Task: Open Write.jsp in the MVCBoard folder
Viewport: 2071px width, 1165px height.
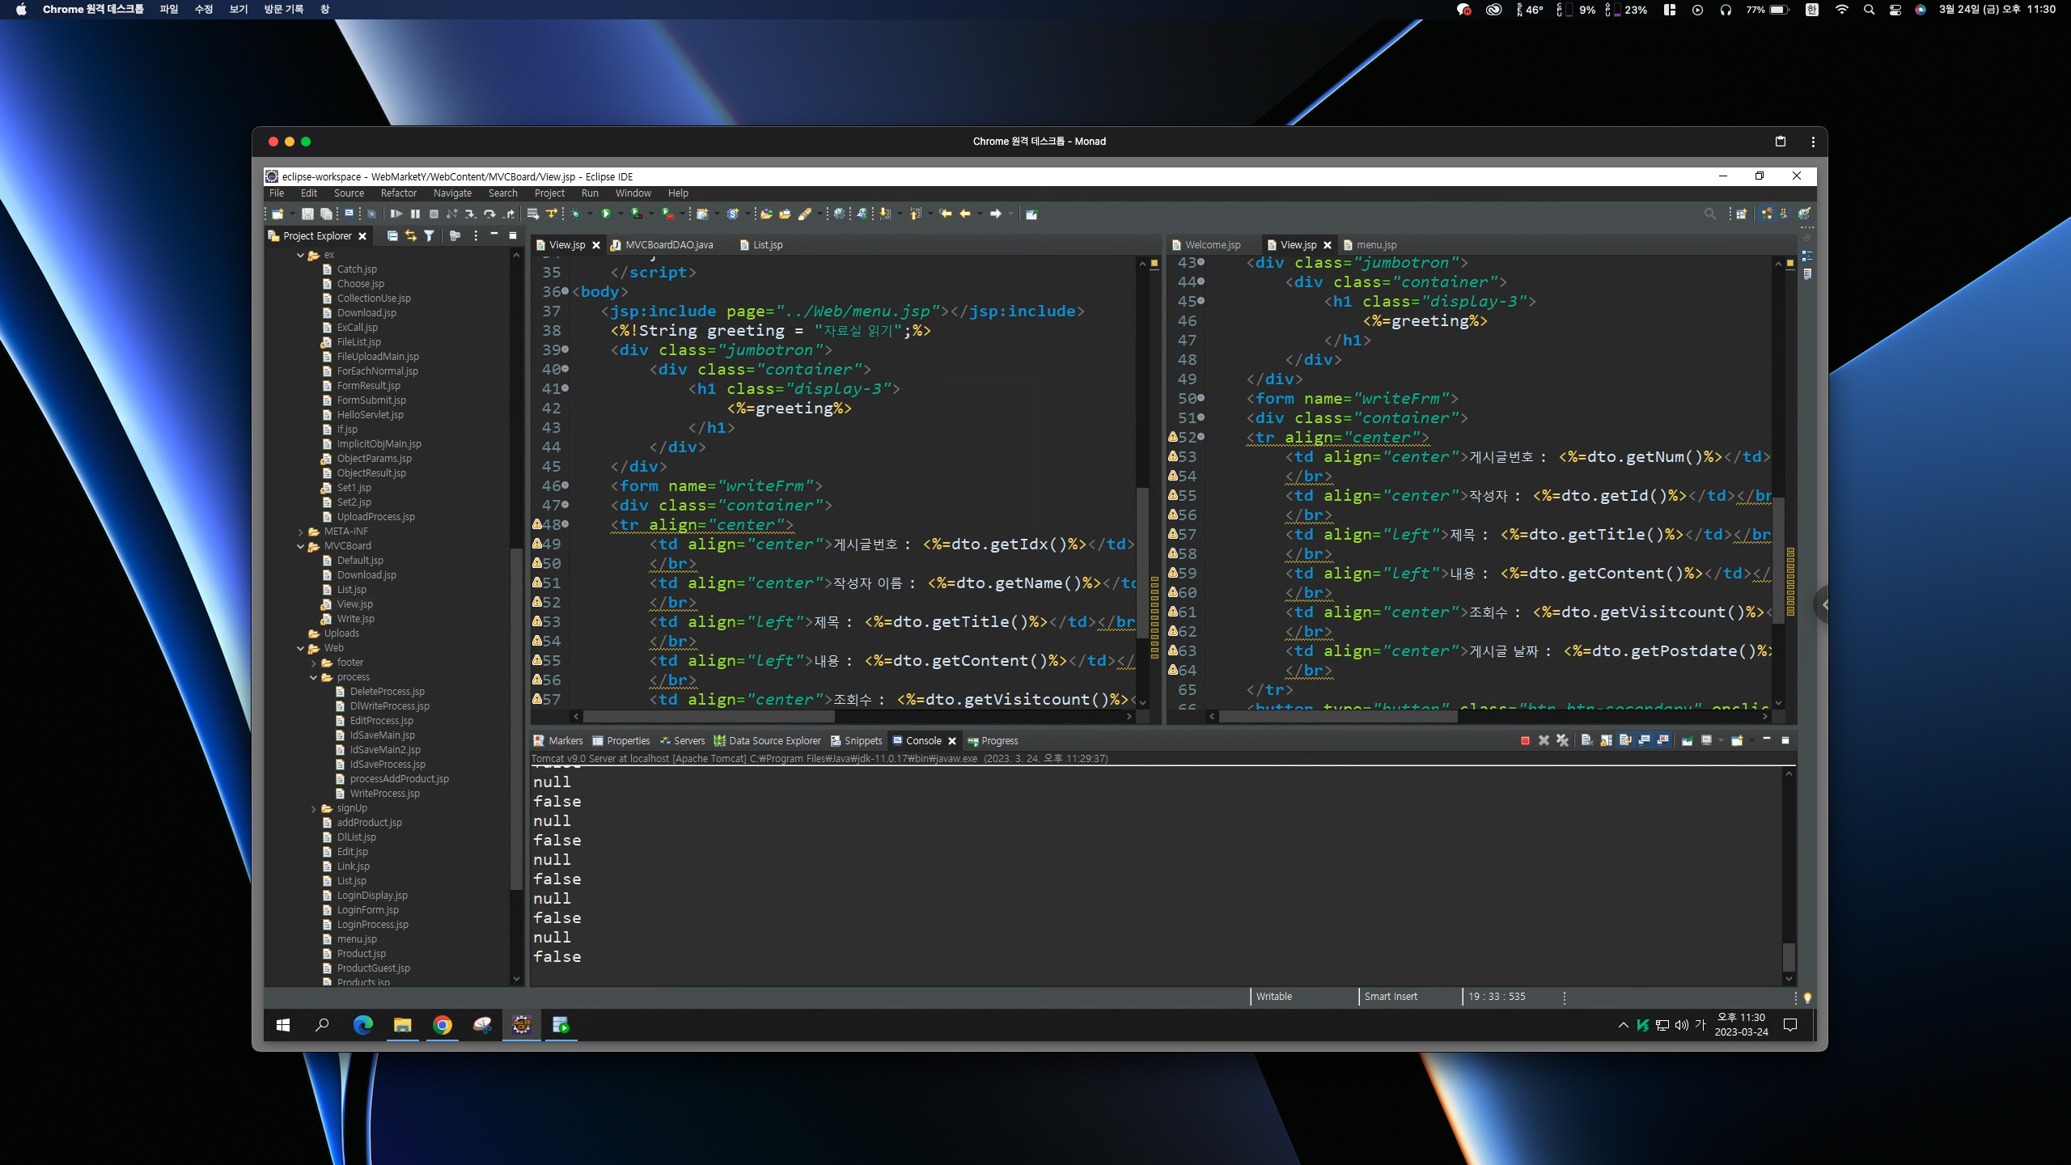Action: coord(355,619)
